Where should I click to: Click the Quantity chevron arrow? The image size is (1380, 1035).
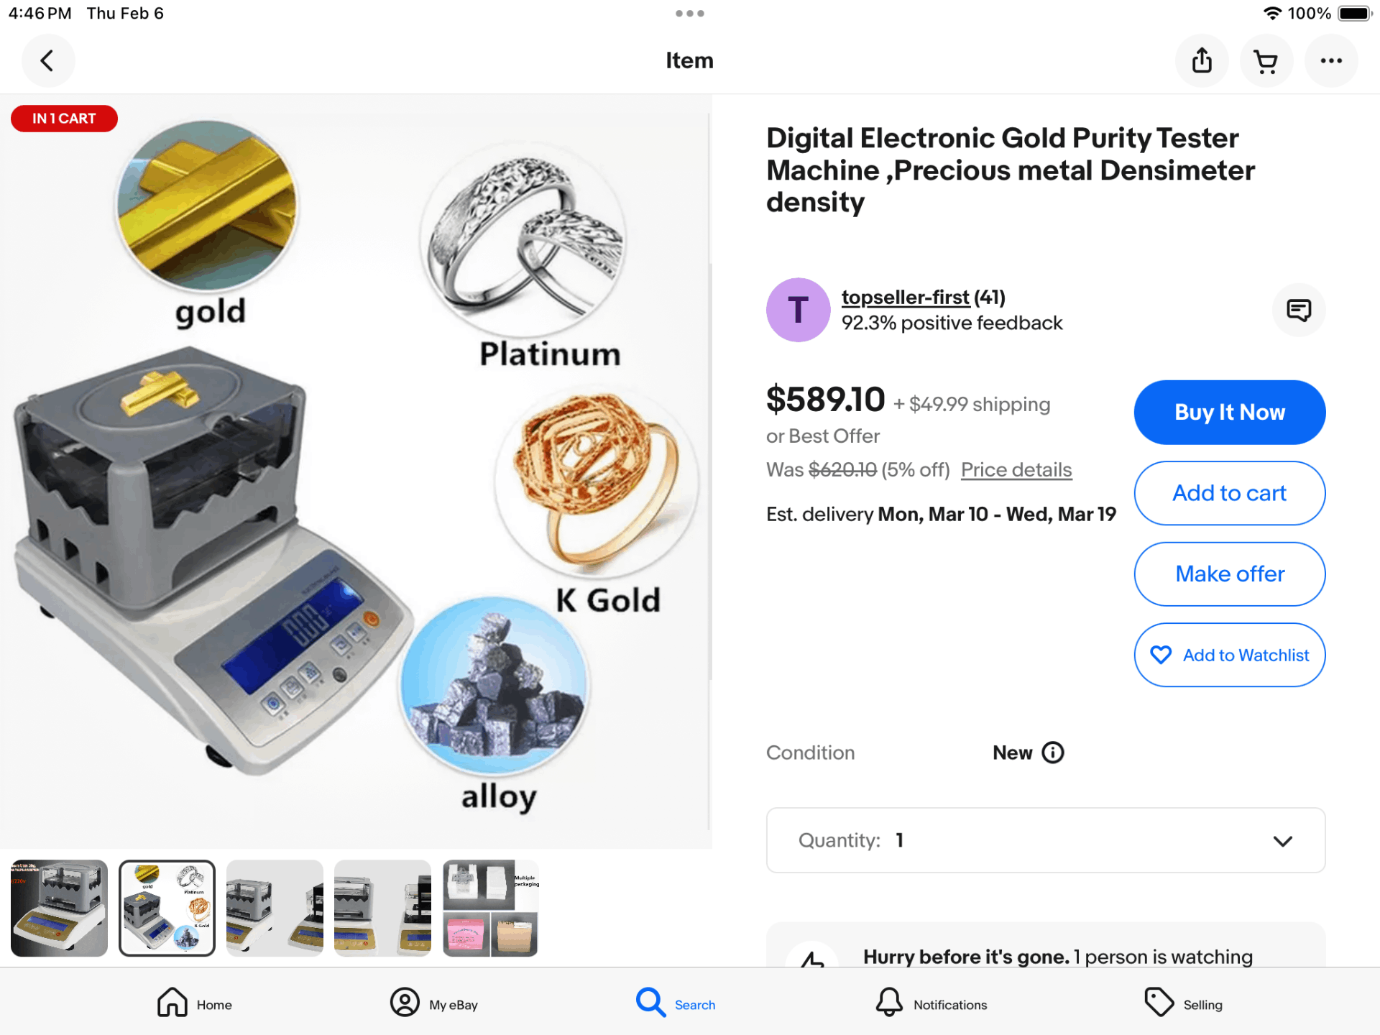coord(1282,841)
